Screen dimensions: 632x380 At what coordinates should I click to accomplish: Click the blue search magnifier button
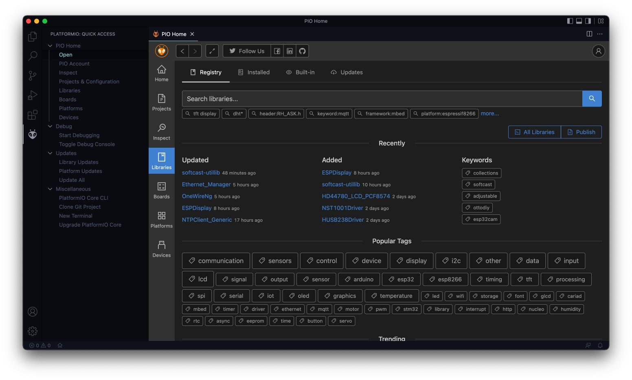[592, 98]
